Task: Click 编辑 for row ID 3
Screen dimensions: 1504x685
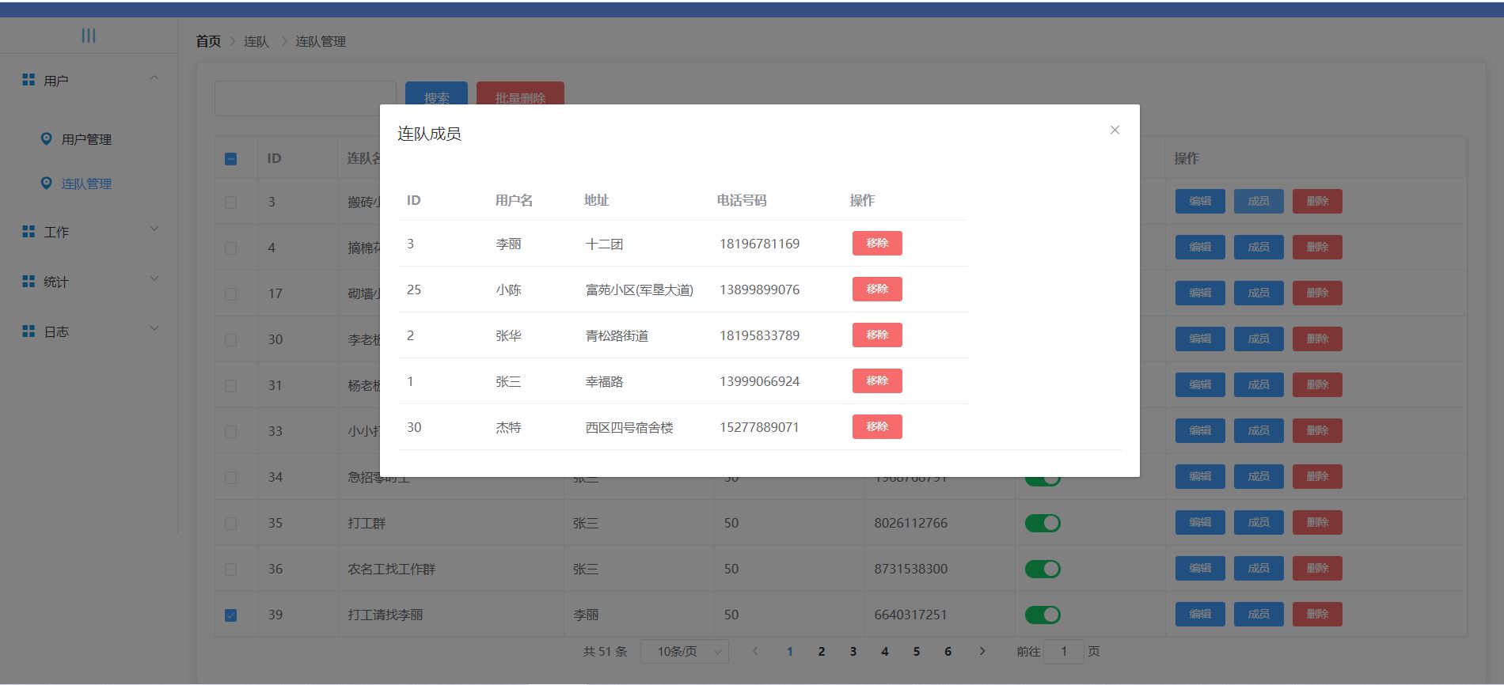Action: click(x=1200, y=201)
